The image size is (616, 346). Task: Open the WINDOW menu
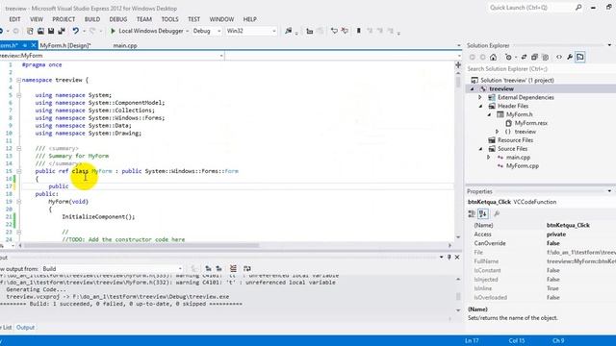[x=221, y=19]
